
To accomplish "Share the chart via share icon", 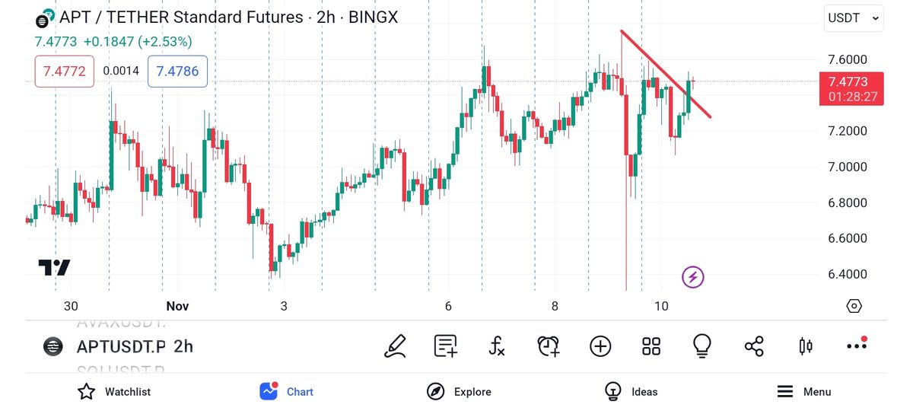I will pyautogui.click(x=754, y=346).
